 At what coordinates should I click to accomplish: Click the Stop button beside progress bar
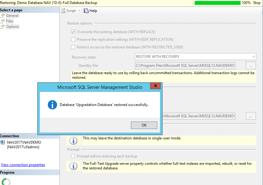257,3
